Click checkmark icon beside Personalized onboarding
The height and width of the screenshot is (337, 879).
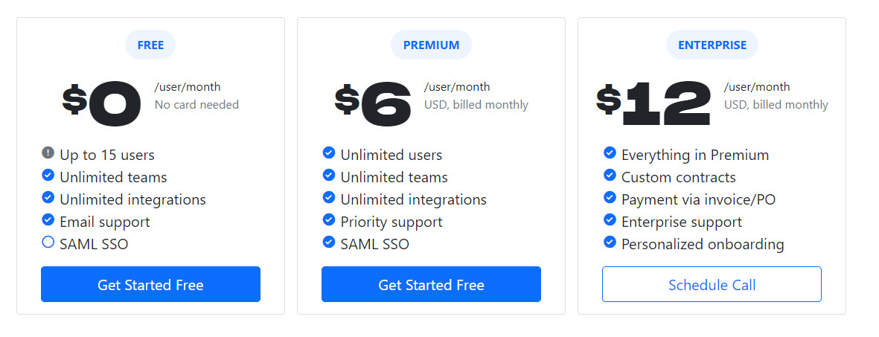(x=610, y=242)
